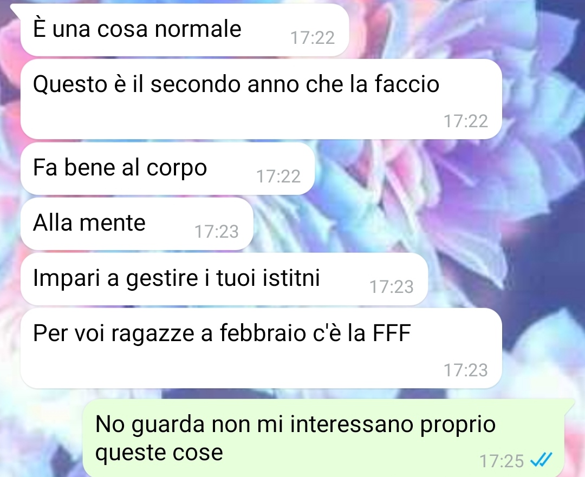Click the 17:23 timestamp in the FFF message
585x477 pixels.
pos(466,370)
